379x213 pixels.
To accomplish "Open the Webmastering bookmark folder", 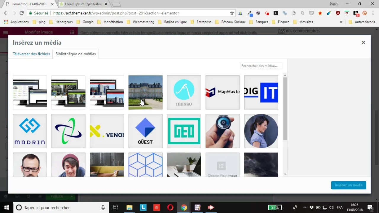I will [140, 22].
